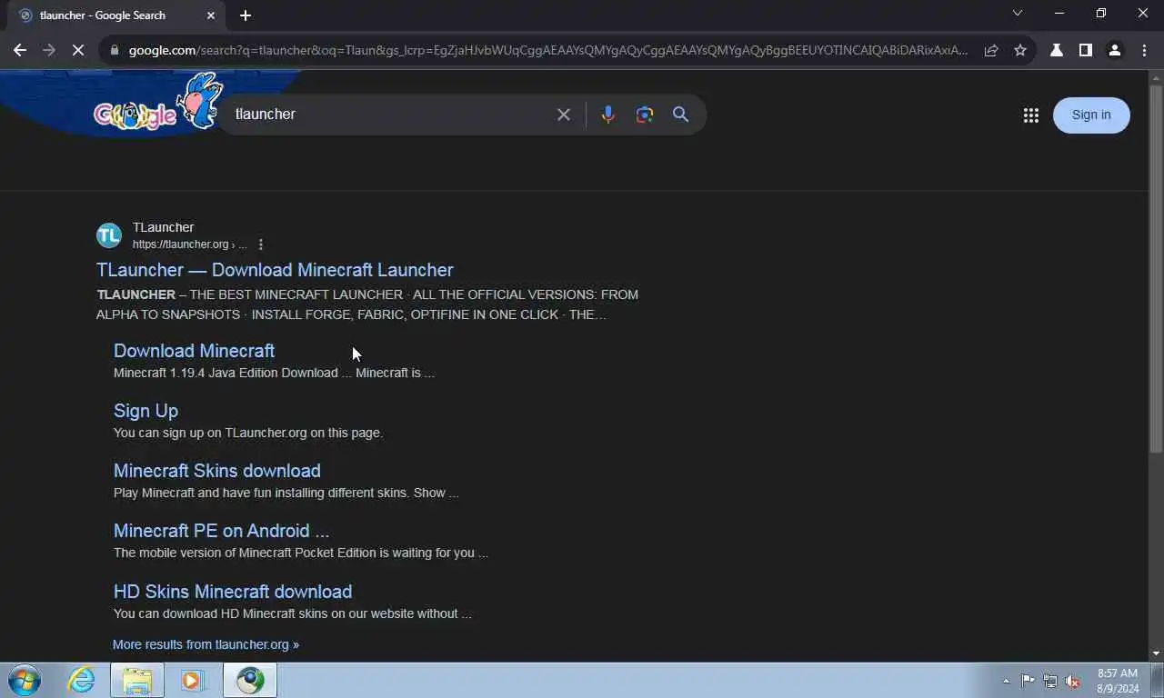Screen dimensions: 1164x698
Task: Open HD Skins Minecraft download link
Action: point(233,592)
